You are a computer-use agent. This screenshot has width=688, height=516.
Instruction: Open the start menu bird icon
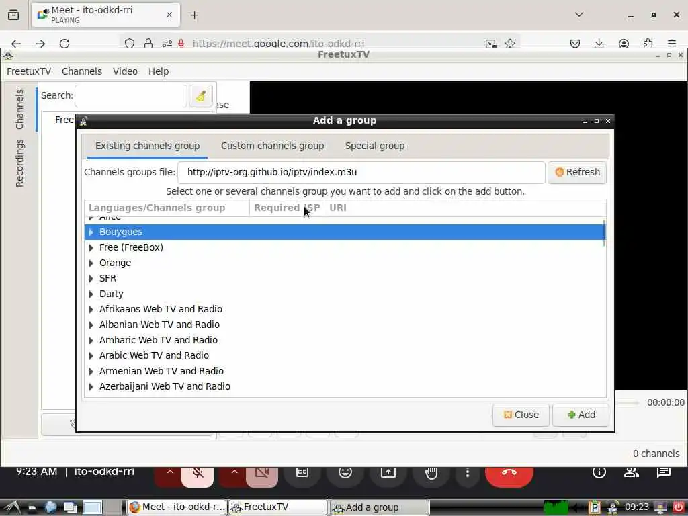click(x=11, y=507)
